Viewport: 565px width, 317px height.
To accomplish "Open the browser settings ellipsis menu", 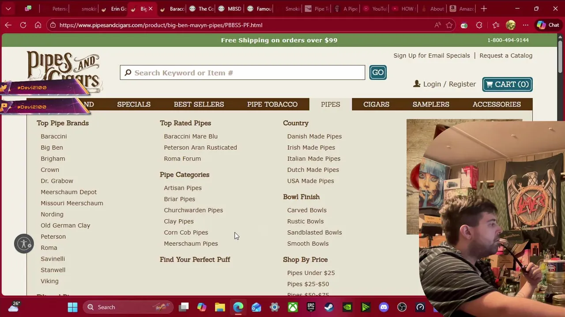I will point(525,25).
